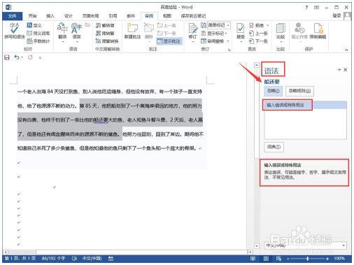Open the language dropdown in grammar pane

344,245
